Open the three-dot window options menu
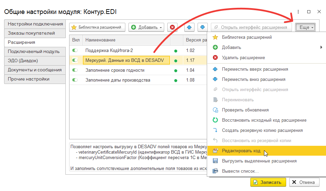Image resolution: width=326 pixels, height=191 pixels. [298, 12]
